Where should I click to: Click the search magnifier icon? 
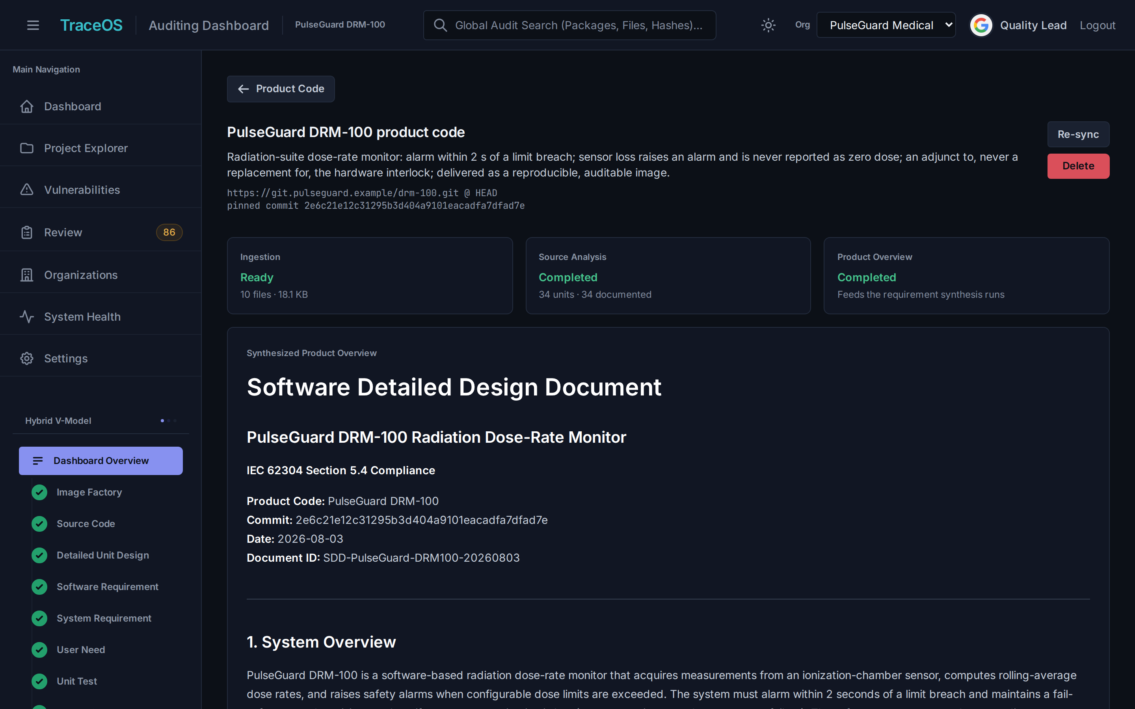point(440,25)
